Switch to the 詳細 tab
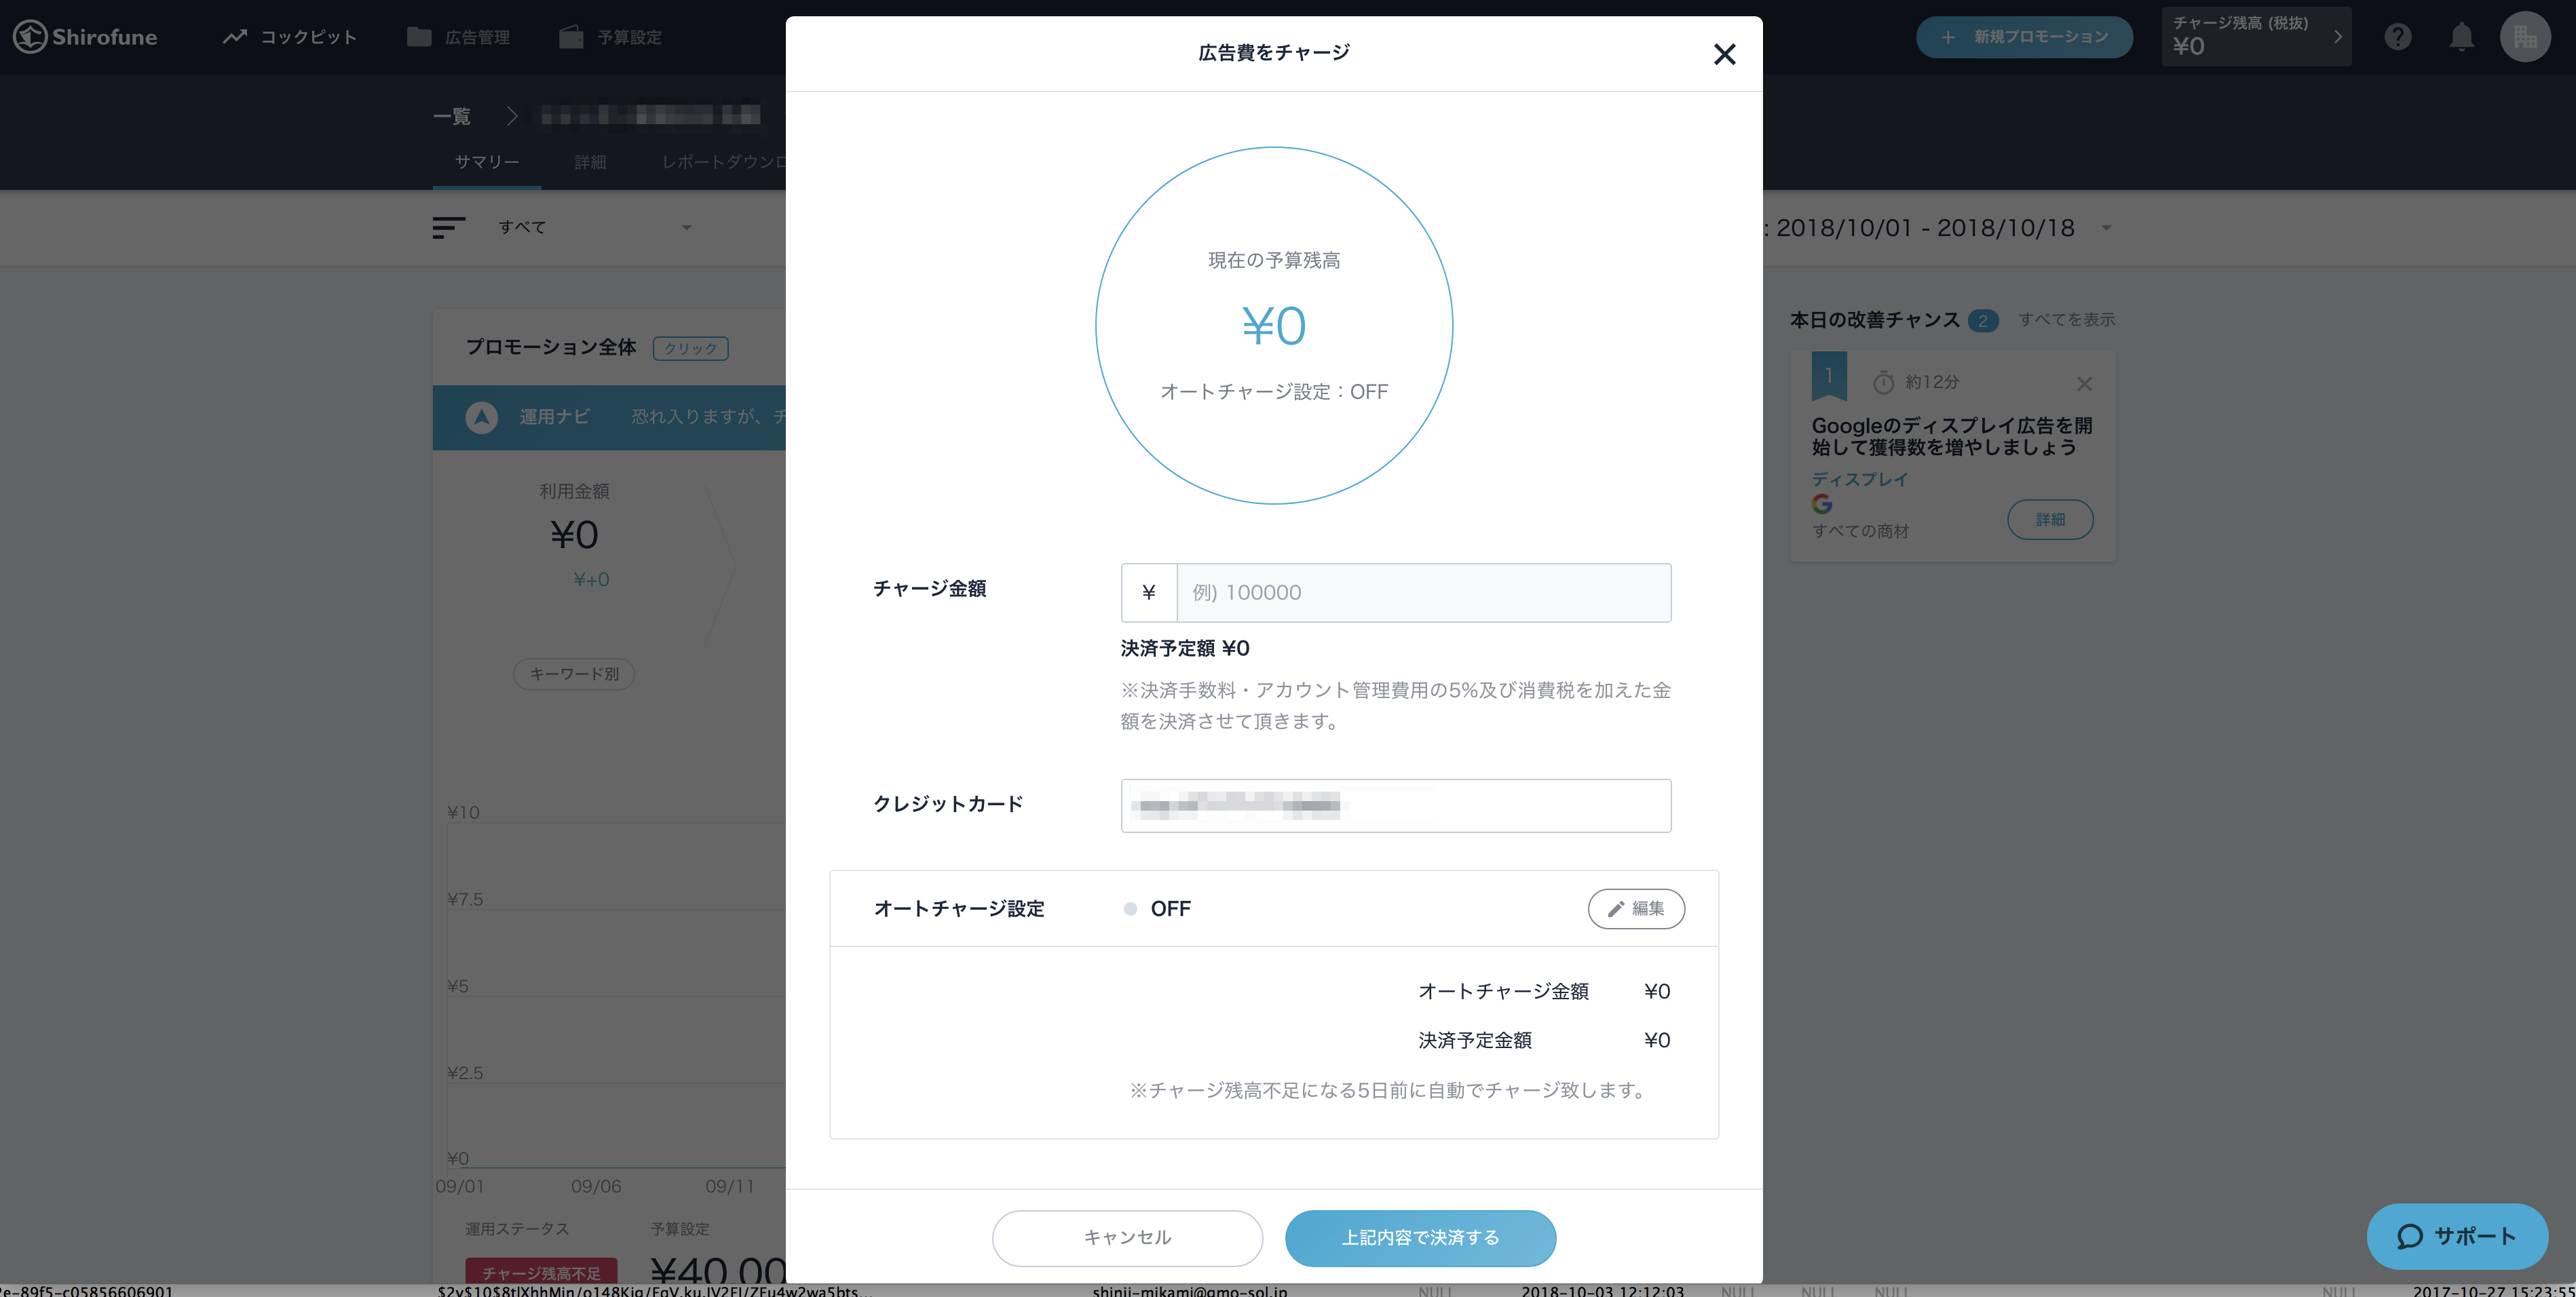The image size is (2576, 1297). coord(590,162)
